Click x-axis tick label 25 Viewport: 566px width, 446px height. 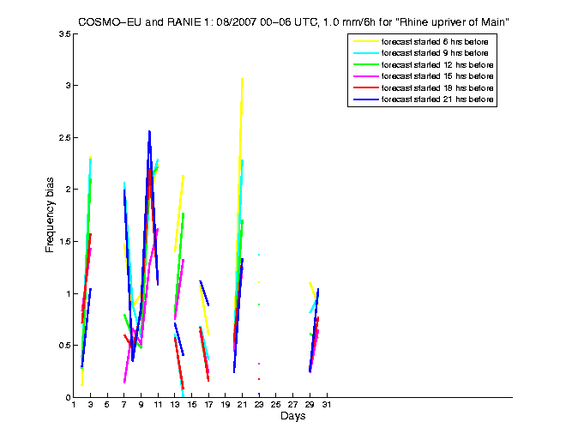(x=276, y=405)
